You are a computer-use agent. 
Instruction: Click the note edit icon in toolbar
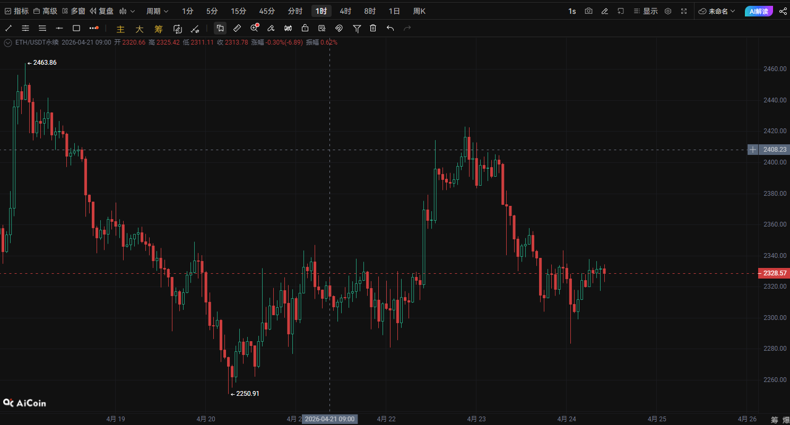coord(322,28)
